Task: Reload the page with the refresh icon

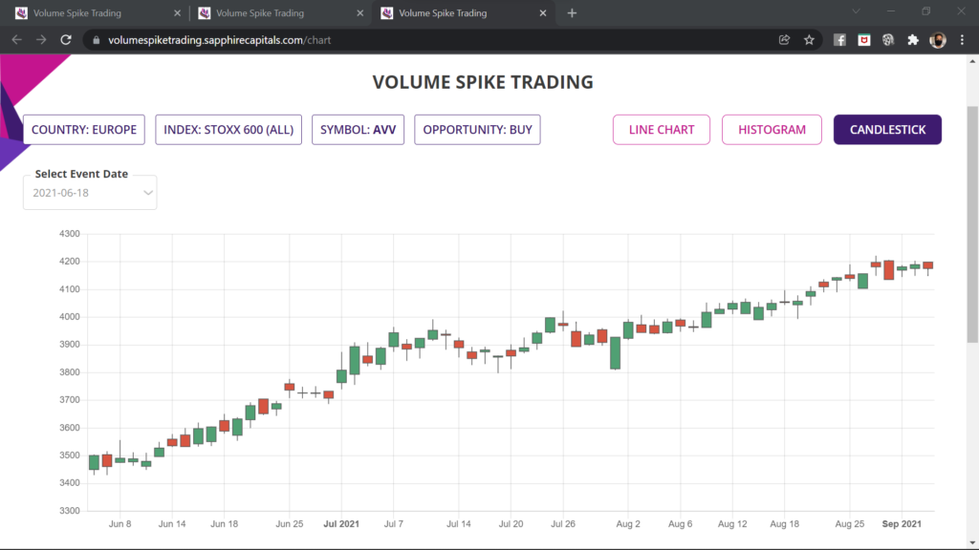Action: [66, 40]
